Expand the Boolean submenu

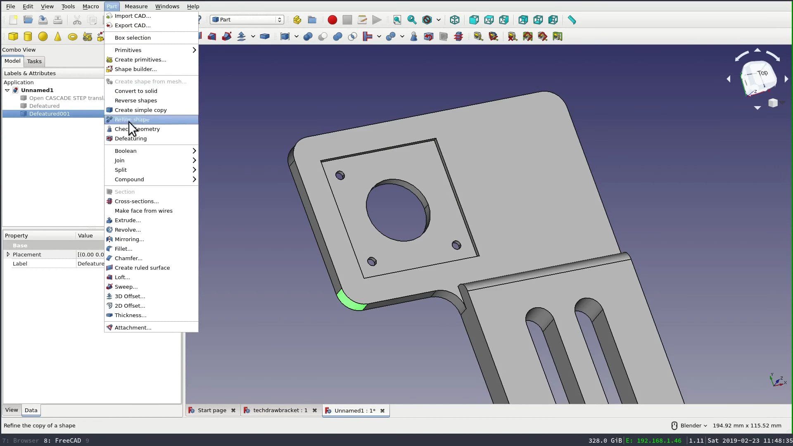tap(151, 151)
